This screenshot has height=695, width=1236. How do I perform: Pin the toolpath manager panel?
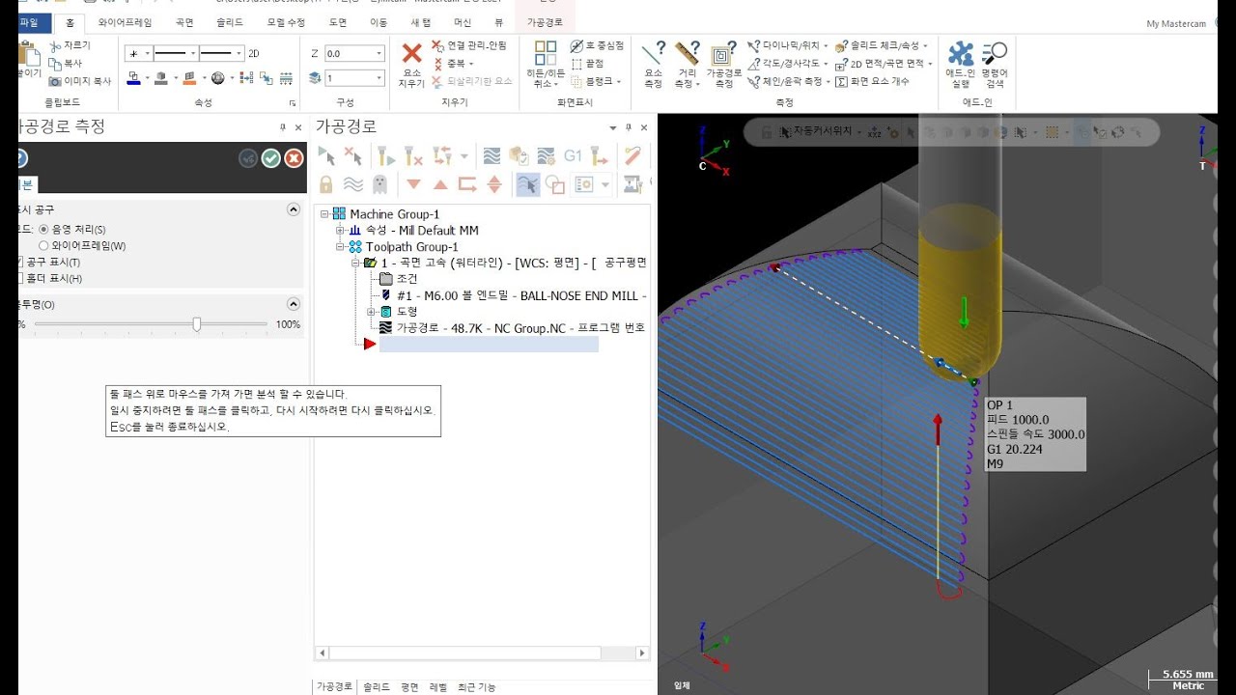tap(629, 127)
